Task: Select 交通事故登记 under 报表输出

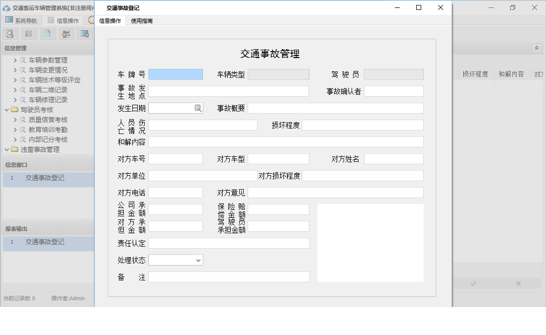Action: click(x=45, y=243)
